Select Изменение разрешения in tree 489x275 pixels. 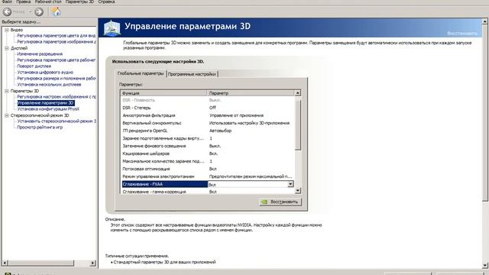(40, 54)
